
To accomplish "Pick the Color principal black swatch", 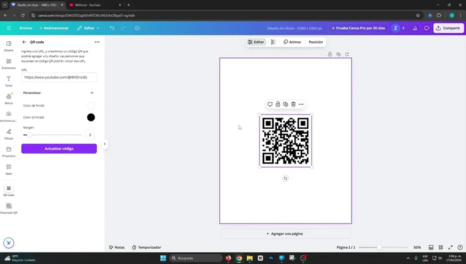I will coord(91,117).
